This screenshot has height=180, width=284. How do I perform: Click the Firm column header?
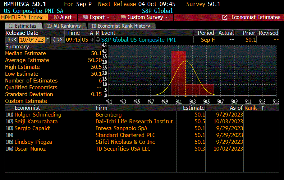[x=101, y=108]
